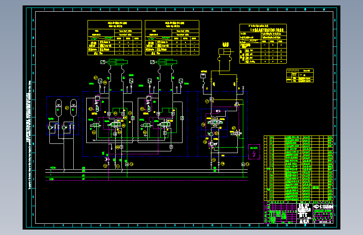Click the yellow table at the upper right
This screenshot has height=235, width=363.
(x=263, y=43)
